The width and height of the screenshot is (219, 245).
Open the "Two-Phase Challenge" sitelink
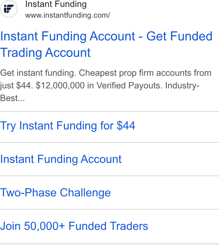point(55,193)
